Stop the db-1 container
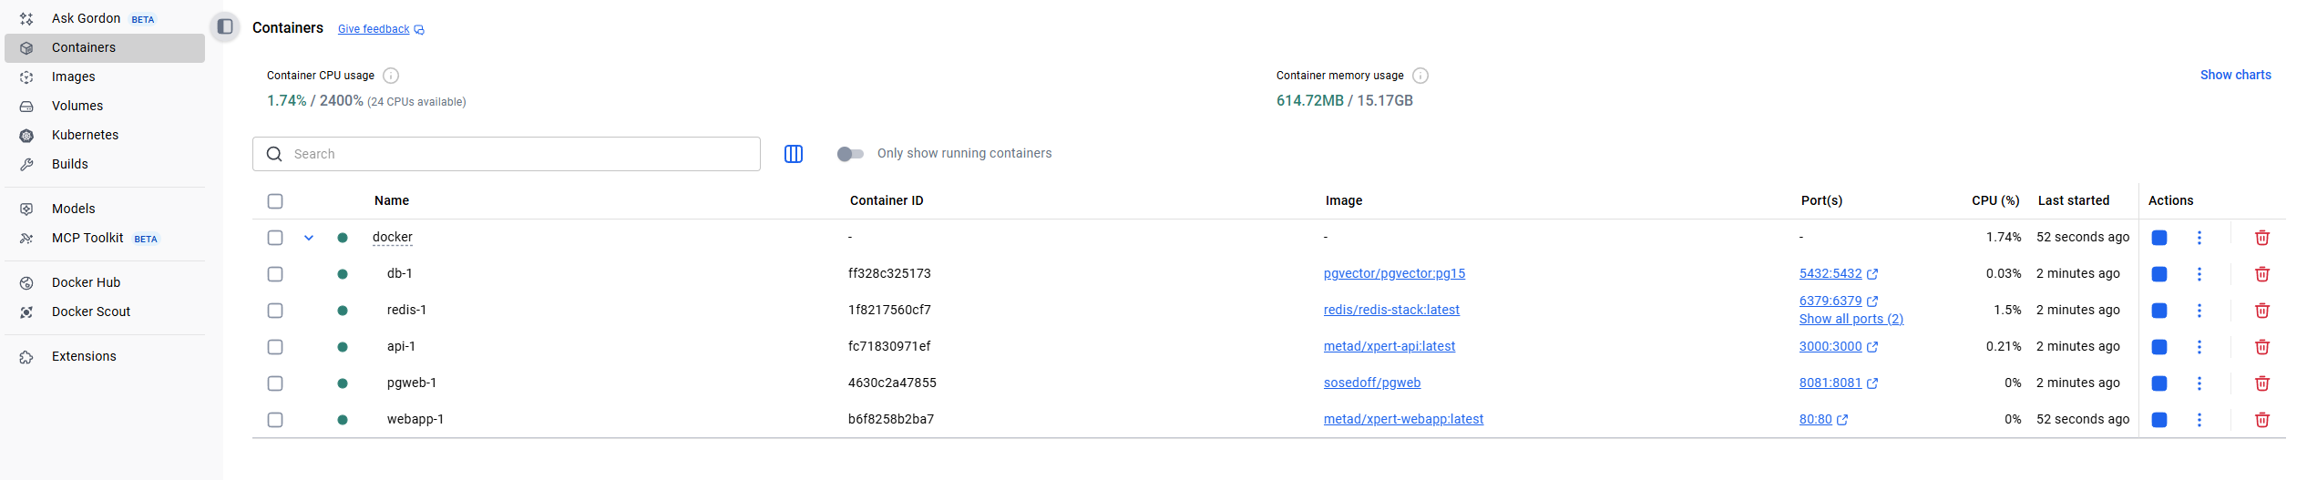 [2159, 274]
